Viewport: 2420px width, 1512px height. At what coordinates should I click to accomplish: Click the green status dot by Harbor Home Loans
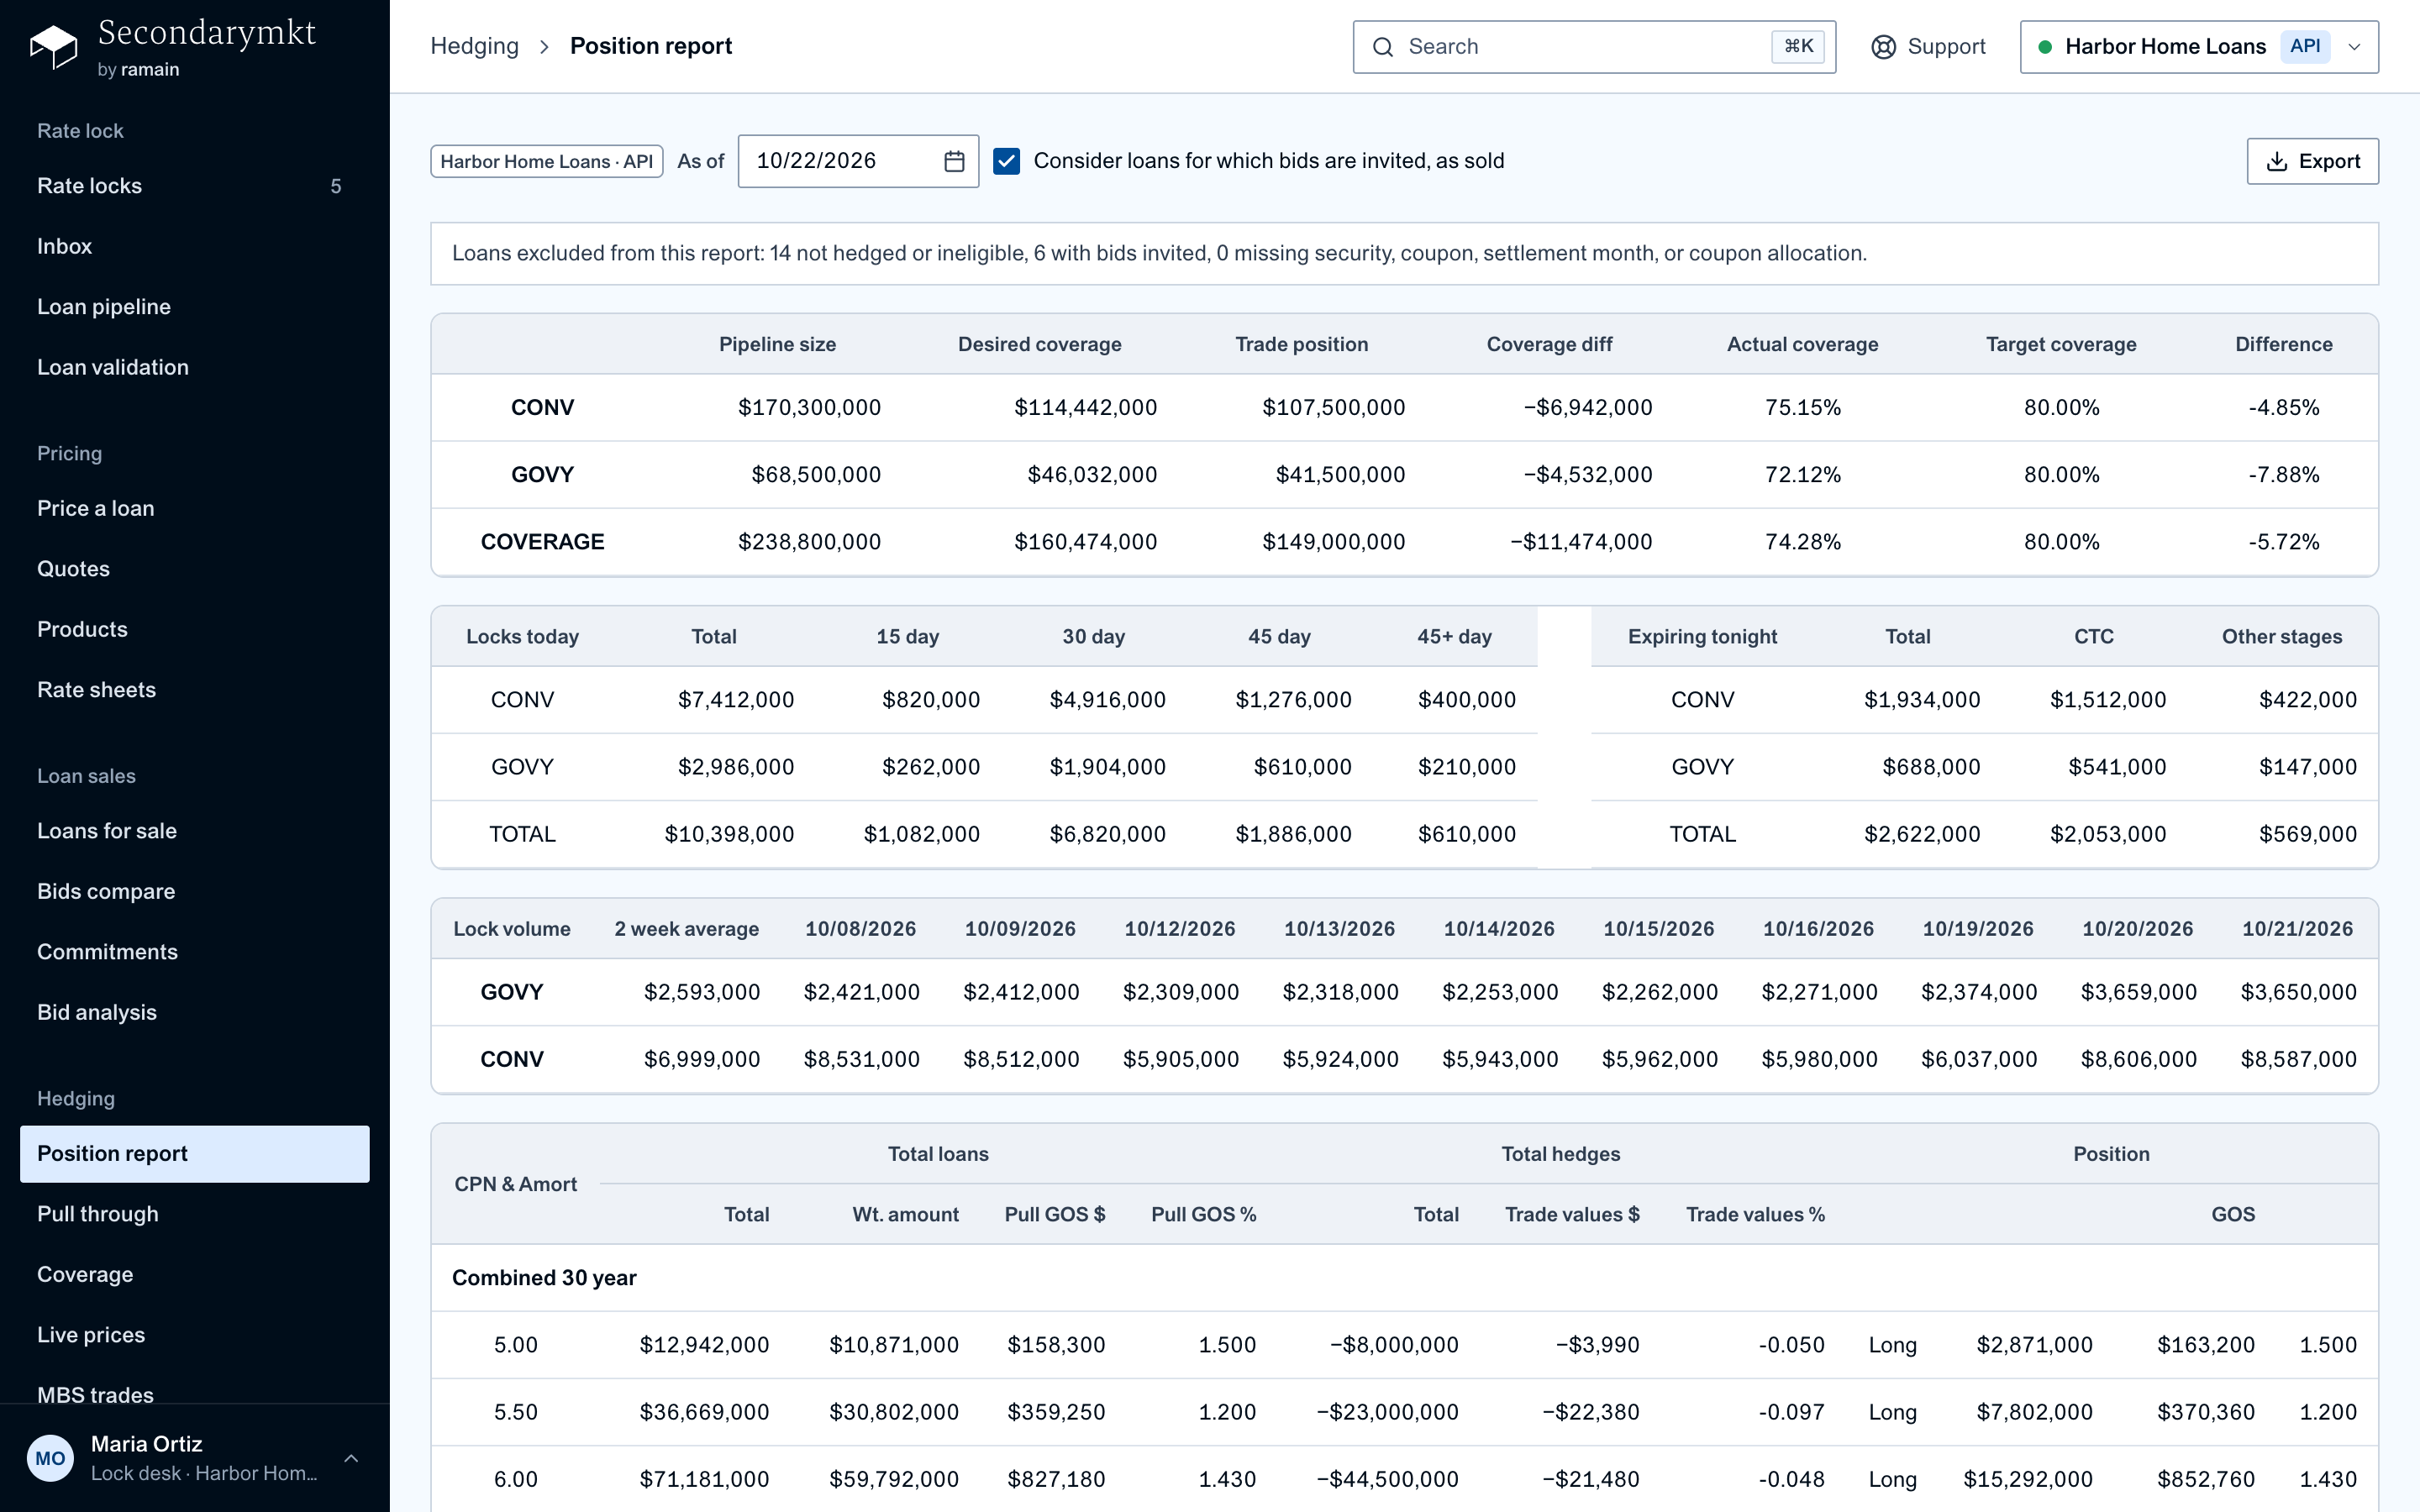(2045, 47)
